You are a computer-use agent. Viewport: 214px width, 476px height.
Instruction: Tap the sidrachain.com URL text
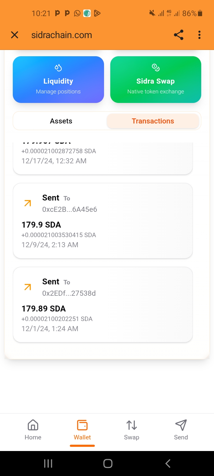[62, 35]
